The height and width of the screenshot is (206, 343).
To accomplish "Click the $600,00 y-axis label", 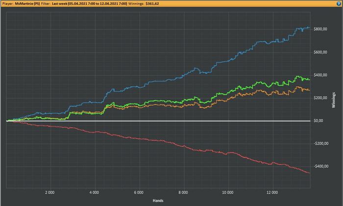I will pos(320,52).
